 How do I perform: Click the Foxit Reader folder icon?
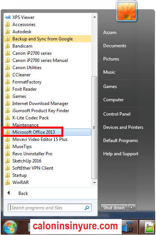click(x=8, y=89)
